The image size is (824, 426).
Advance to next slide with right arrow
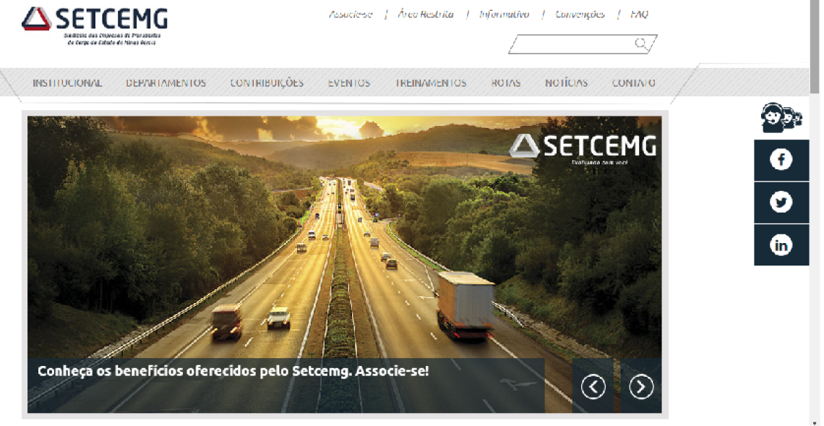click(x=640, y=387)
